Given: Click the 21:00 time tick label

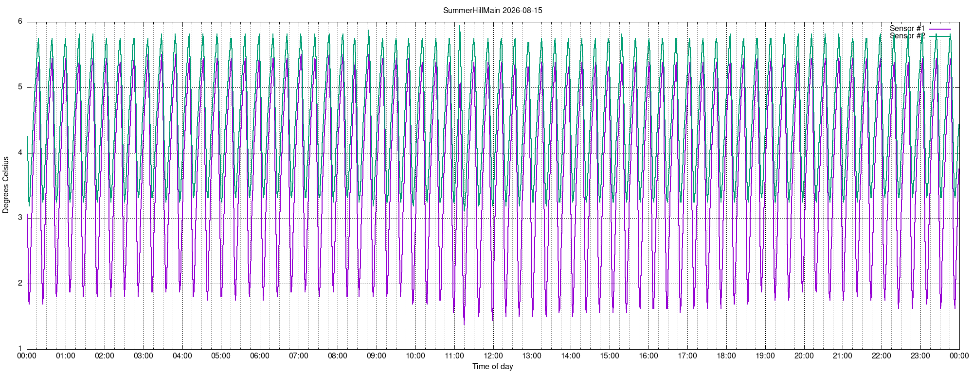Looking at the screenshot, I should pyautogui.click(x=843, y=356).
